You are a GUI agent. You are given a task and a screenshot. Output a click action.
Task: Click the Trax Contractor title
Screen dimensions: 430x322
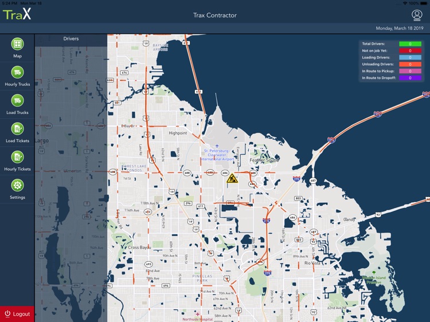pyautogui.click(x=215, y=15)
